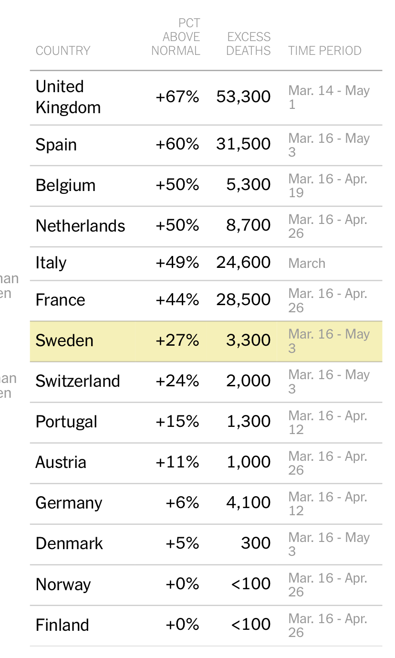Click Sweden's 3,300 excess deaths
The height and width of the screenshot is (658, 395).
tap(249, 340)
